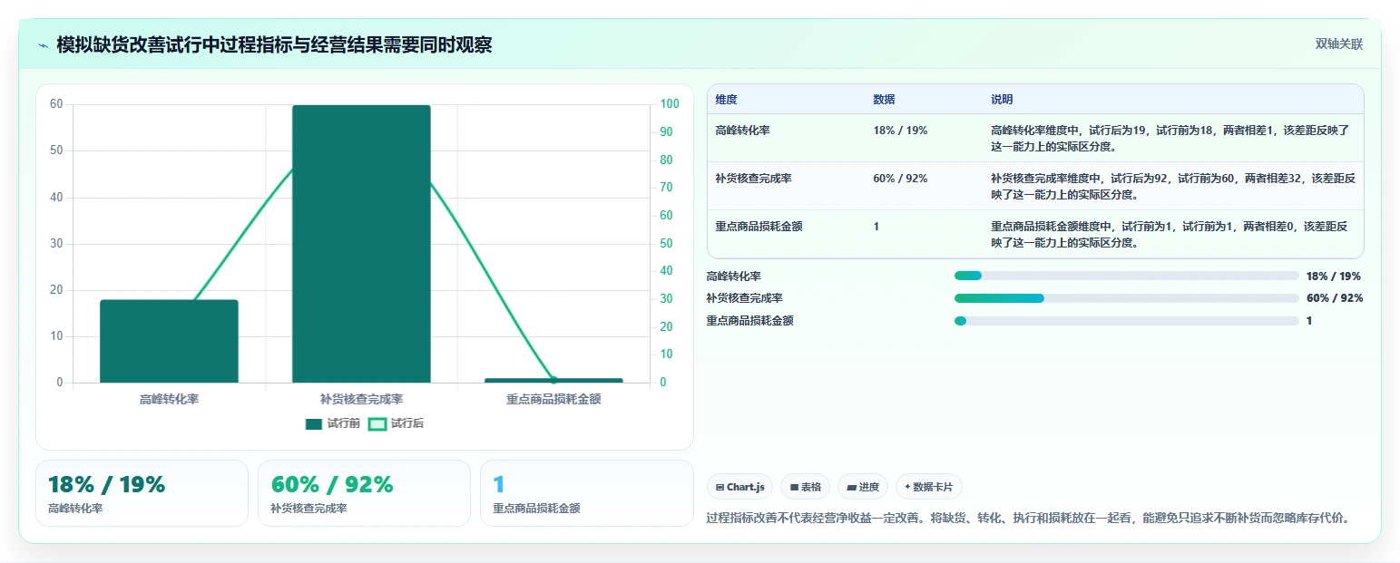Click the 补货核查完成率 explanation text in table
The image size is (1400, 563).
point(1173,186)
